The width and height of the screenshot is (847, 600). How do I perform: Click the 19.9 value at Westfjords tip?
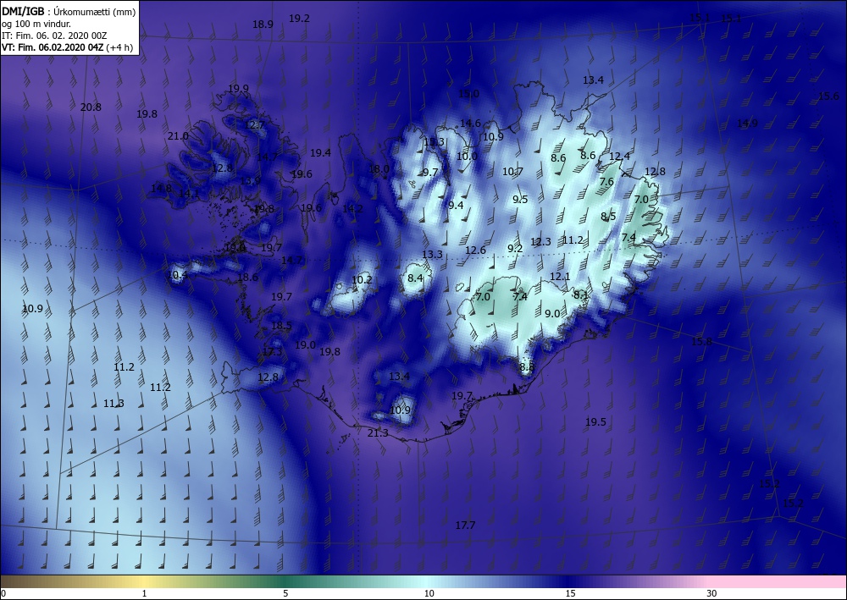[238, 89]
